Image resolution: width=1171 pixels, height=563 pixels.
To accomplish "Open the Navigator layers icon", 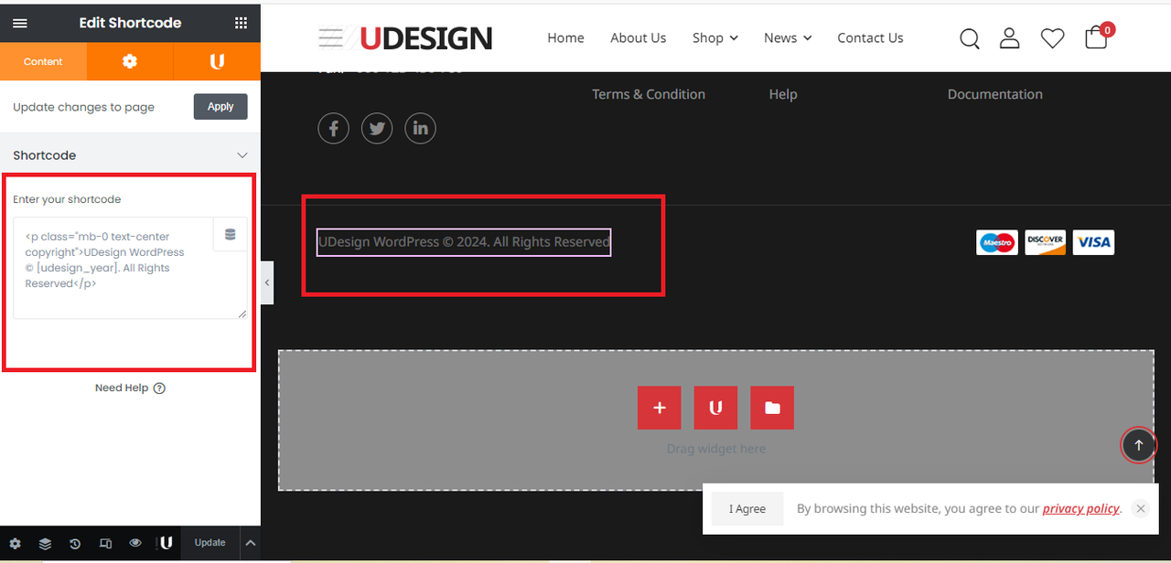I will click(x=45, y=543).
